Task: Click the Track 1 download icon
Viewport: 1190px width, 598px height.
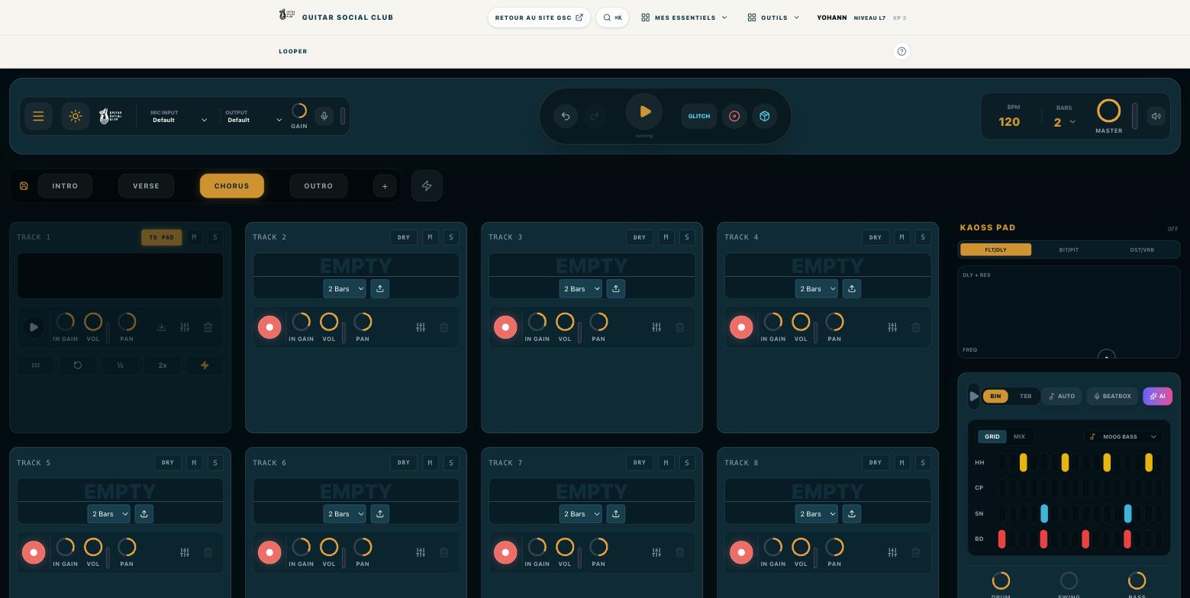Action: 161,327
